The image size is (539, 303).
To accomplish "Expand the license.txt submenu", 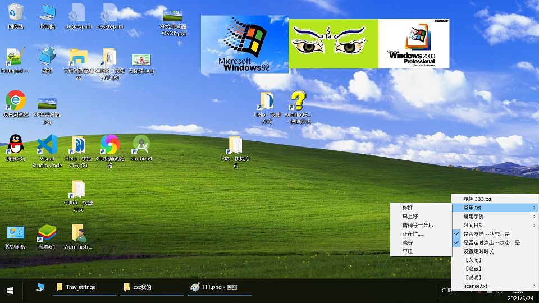I will (x=495, y=286).
